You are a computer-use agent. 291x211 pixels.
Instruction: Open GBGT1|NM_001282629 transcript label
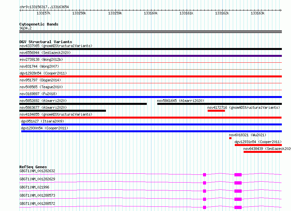click(37, 179)
